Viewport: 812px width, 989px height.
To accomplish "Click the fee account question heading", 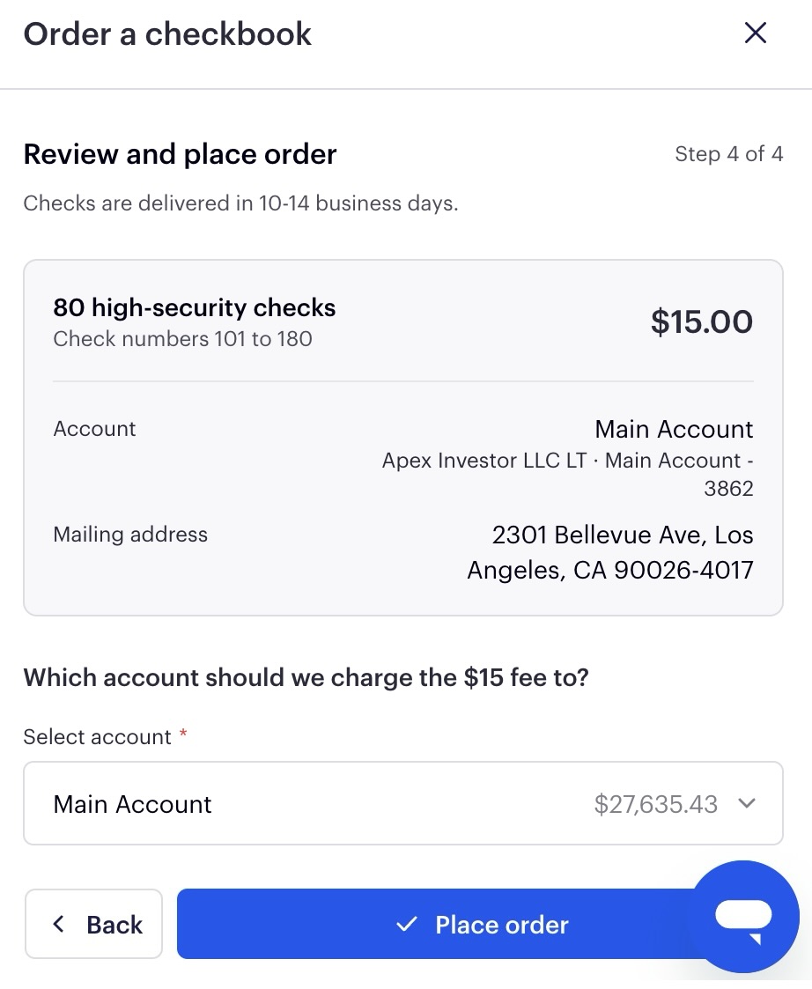I will coord(306,677).
